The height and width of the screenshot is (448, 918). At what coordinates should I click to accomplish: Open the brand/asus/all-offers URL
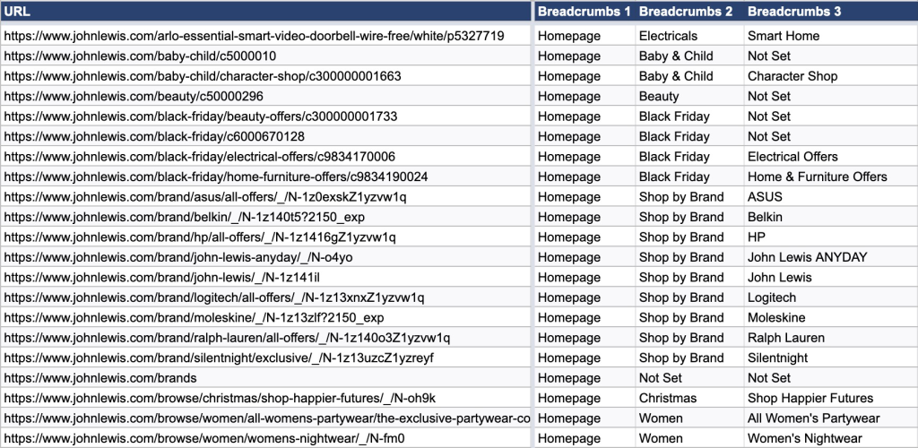pos(205,197)
